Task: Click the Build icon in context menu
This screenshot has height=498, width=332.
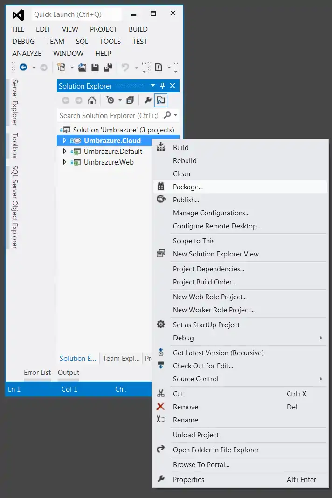Action: 161,147
